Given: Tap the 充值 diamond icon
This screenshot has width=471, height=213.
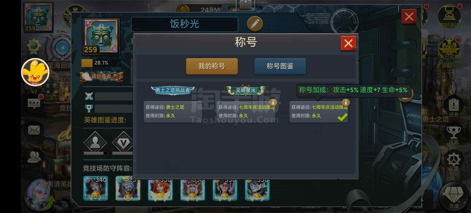Looking at the screenshot, I should click(x=453, y=196).
